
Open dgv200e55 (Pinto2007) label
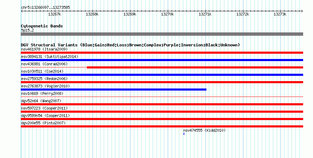click(43, 123)
